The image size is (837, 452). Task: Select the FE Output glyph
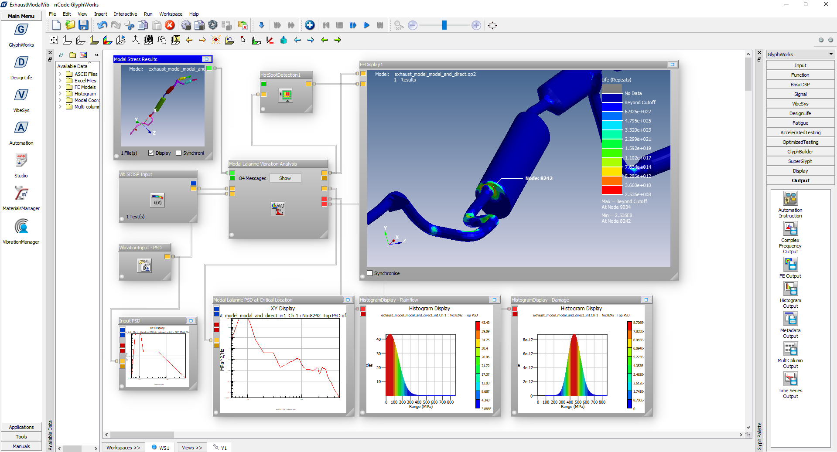pyautogui.click(x=790, y=265)
